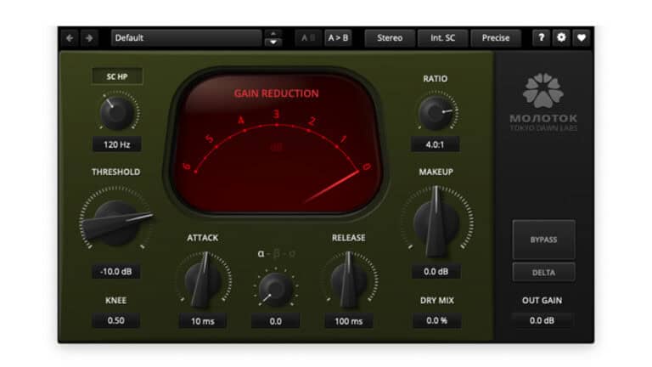Image resolution: width=652 pixels, height=367 pixels.
Task: Edit the Out Gain 0.0 dB value
Action: pyautogui.click(x=542, y=320)
